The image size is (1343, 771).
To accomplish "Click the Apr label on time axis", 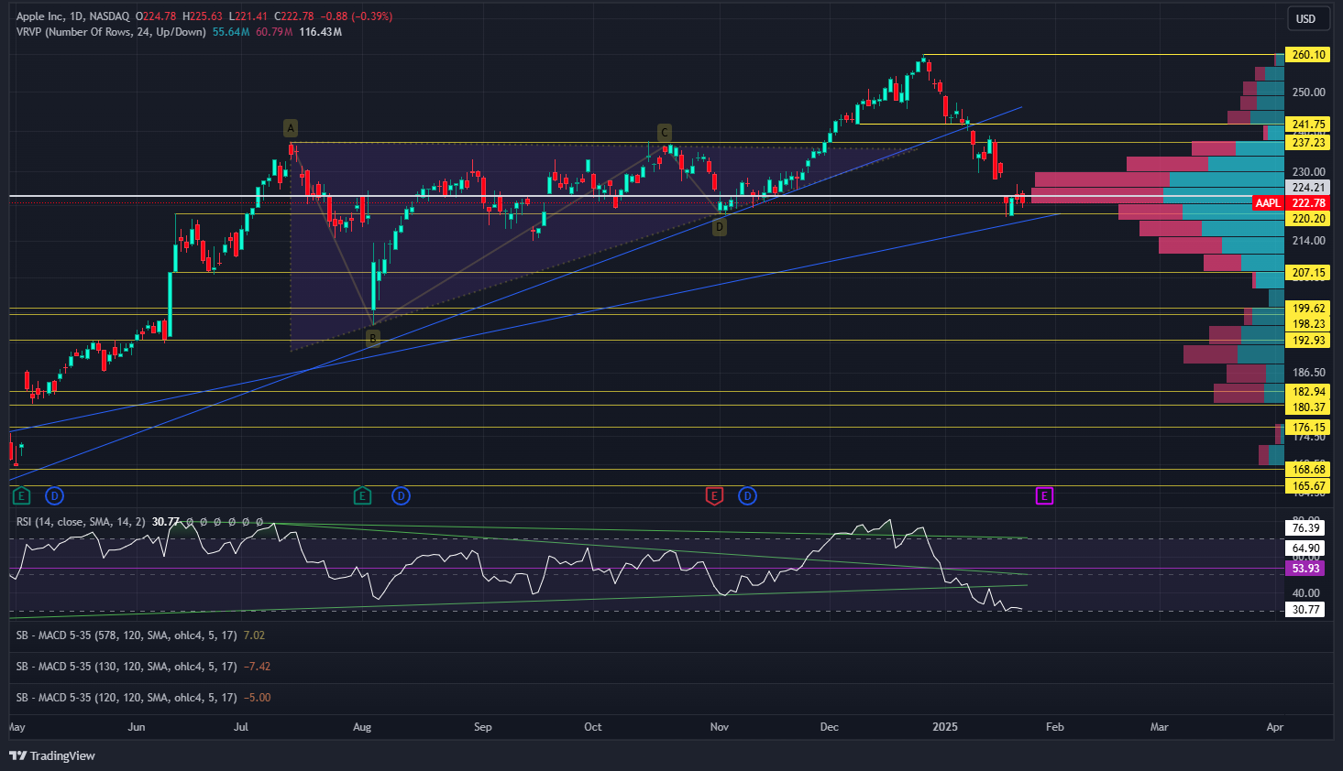I will [x=1275, y=727].
